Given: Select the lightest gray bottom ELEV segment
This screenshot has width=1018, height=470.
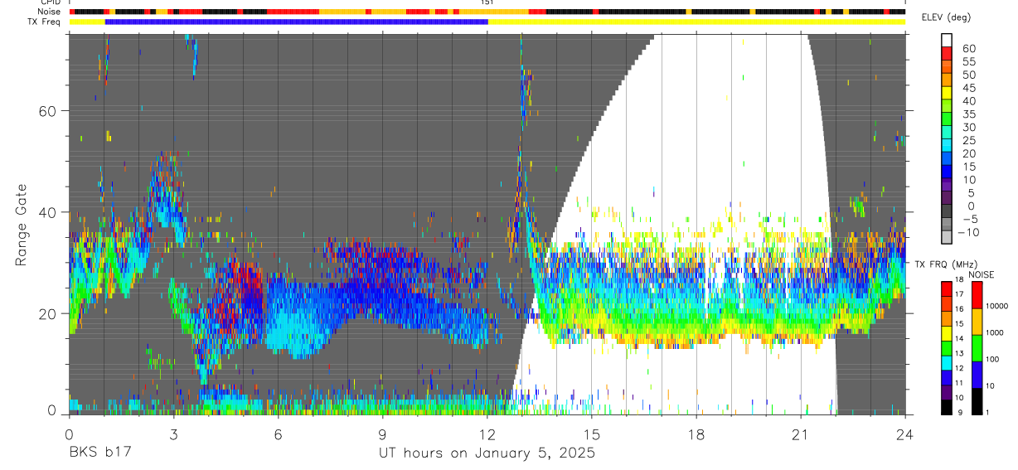Looking at the screenshot, I should (x=945, y=237).
